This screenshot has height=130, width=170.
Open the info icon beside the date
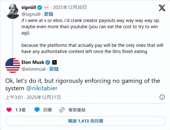pyautogui.click(x=162, y=97)
